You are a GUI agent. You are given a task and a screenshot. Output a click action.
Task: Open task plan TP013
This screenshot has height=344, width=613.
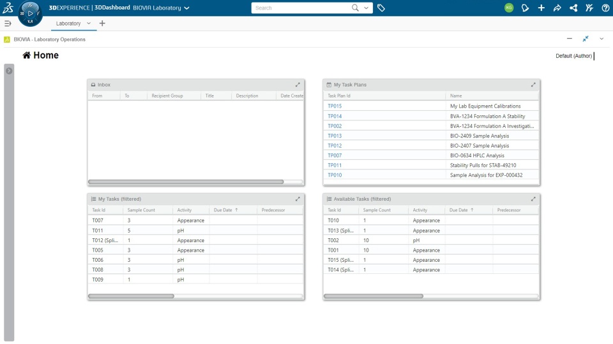click(x=335, y=136)
